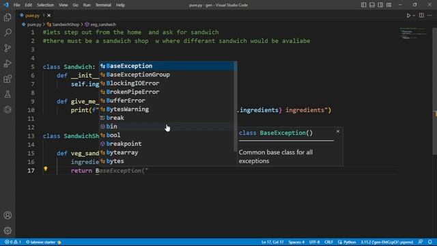The height and width of the screenshot is (246, 437).
Task: Select the 3.11.2 Python interpreter item
Action: tap(387, 242)
